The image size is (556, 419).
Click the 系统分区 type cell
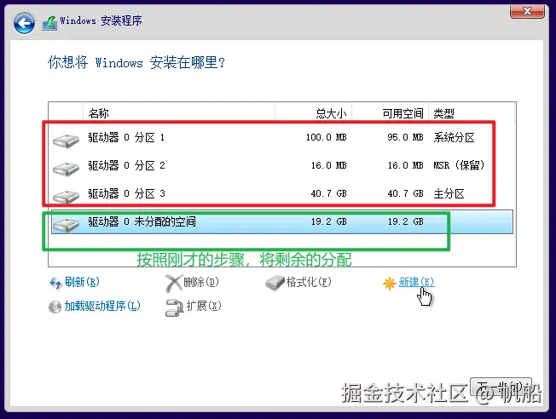coord(455,137)
